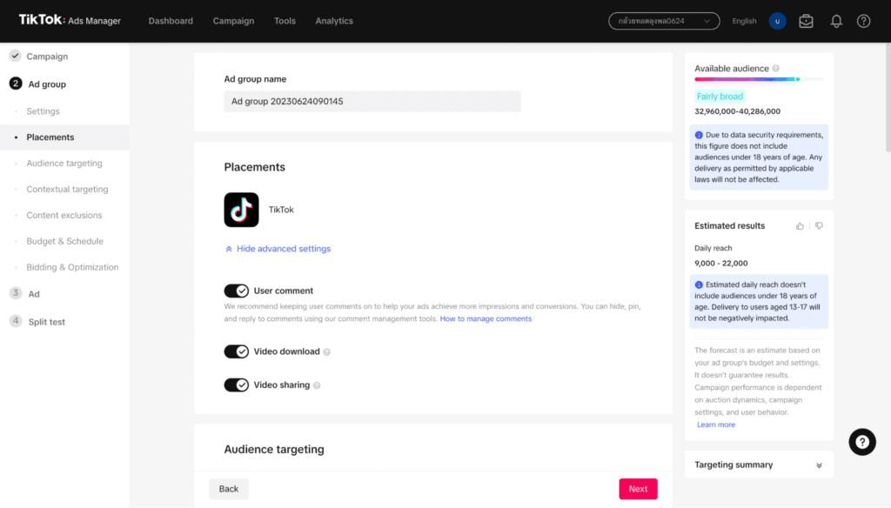
Task: Give thumbs up on Estimated results
Action: [x=800, y=226]
